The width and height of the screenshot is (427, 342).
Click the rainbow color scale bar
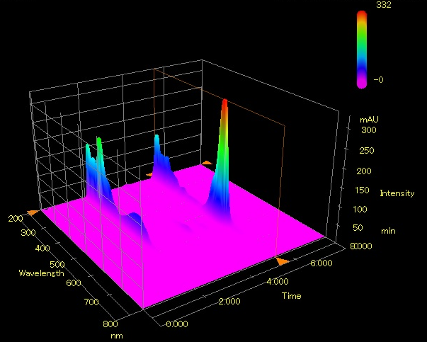pyautogui.click(x=362, y=48)
